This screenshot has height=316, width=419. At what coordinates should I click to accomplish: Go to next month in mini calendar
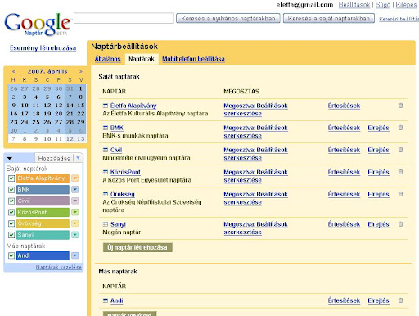click(81, 71)
